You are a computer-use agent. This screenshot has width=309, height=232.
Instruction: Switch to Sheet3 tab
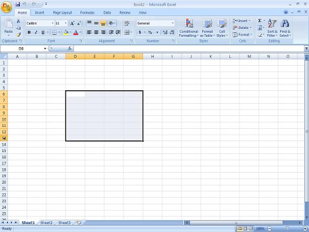[x=64, y=223]
